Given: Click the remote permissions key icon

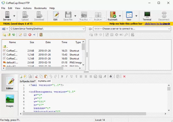Looking at the screenshot, I should pyautogui.click(x=126, y=35).
